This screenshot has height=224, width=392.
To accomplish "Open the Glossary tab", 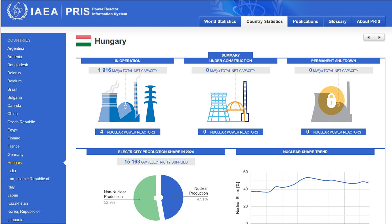I will pos(337,21).
